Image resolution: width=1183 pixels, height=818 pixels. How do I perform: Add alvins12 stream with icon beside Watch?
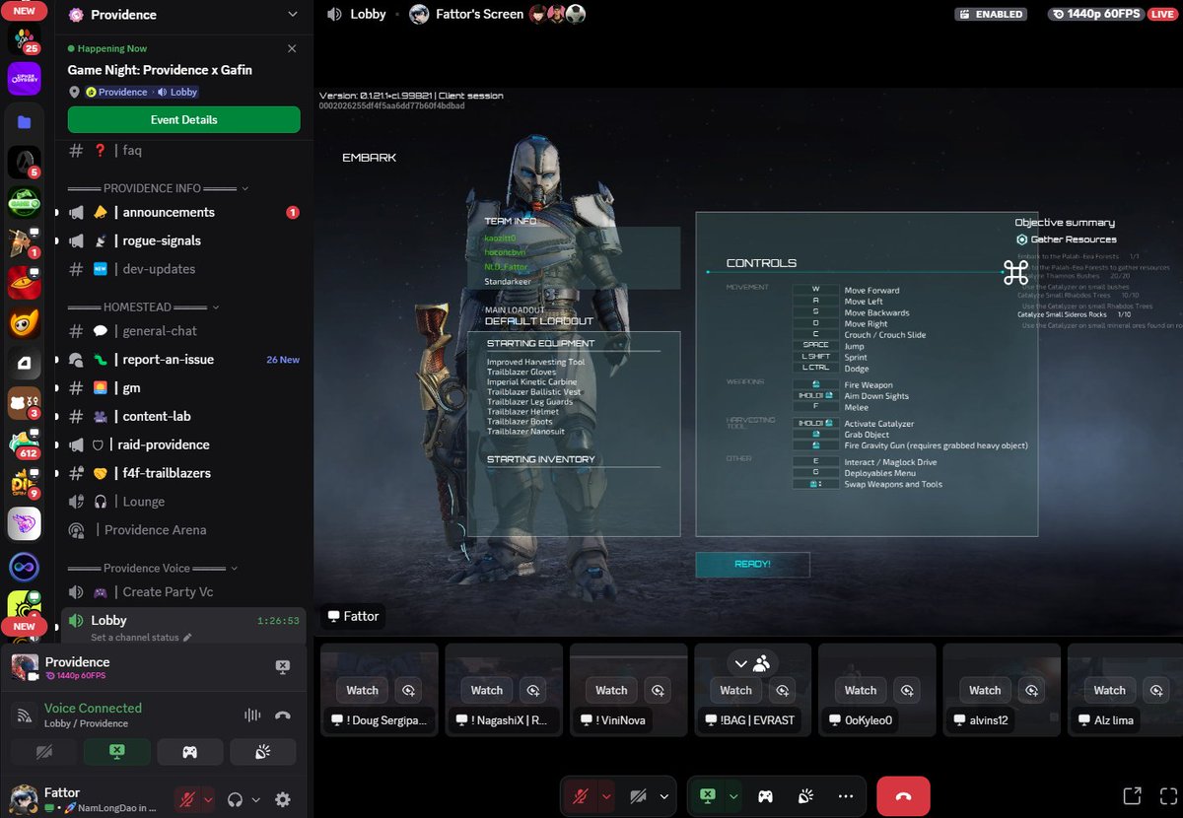click(1031, 690)
